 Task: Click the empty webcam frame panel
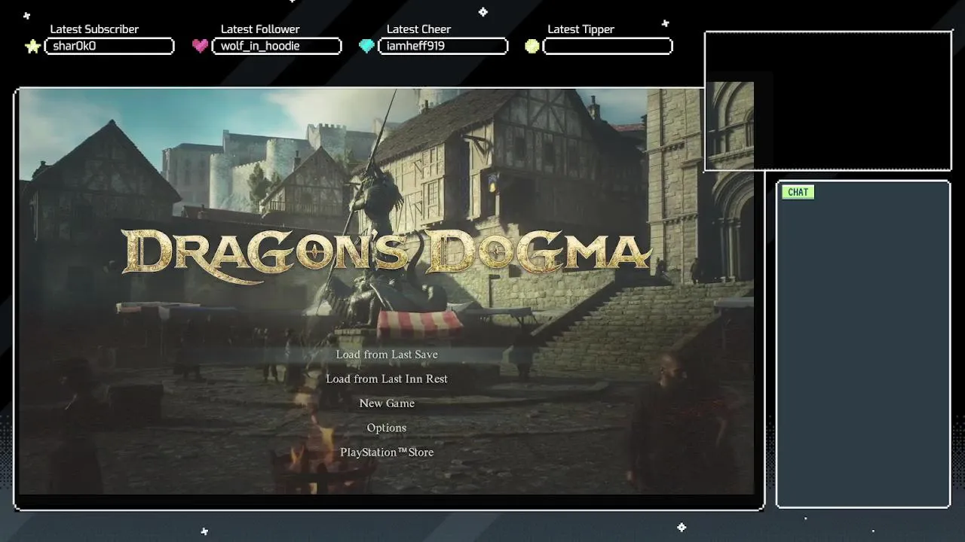coord(828,101)
